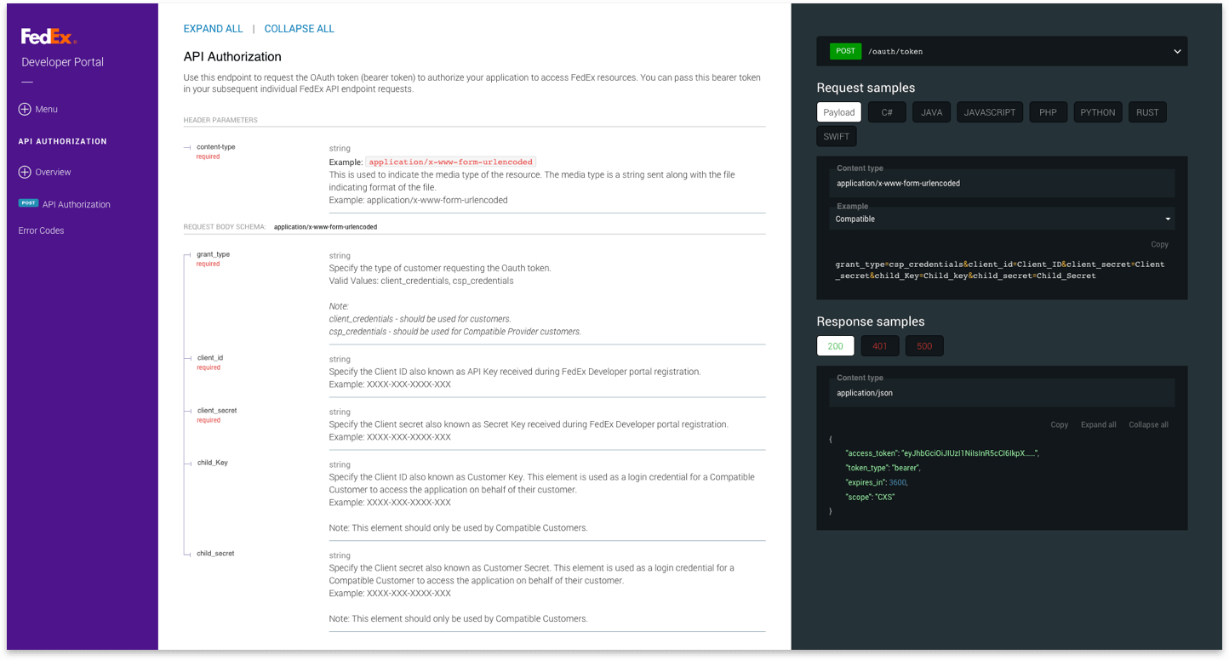This screenshot has height=660, width=1229.
Task: Click the "scope": "CXS" line
Action: click(x=870, y=497)
